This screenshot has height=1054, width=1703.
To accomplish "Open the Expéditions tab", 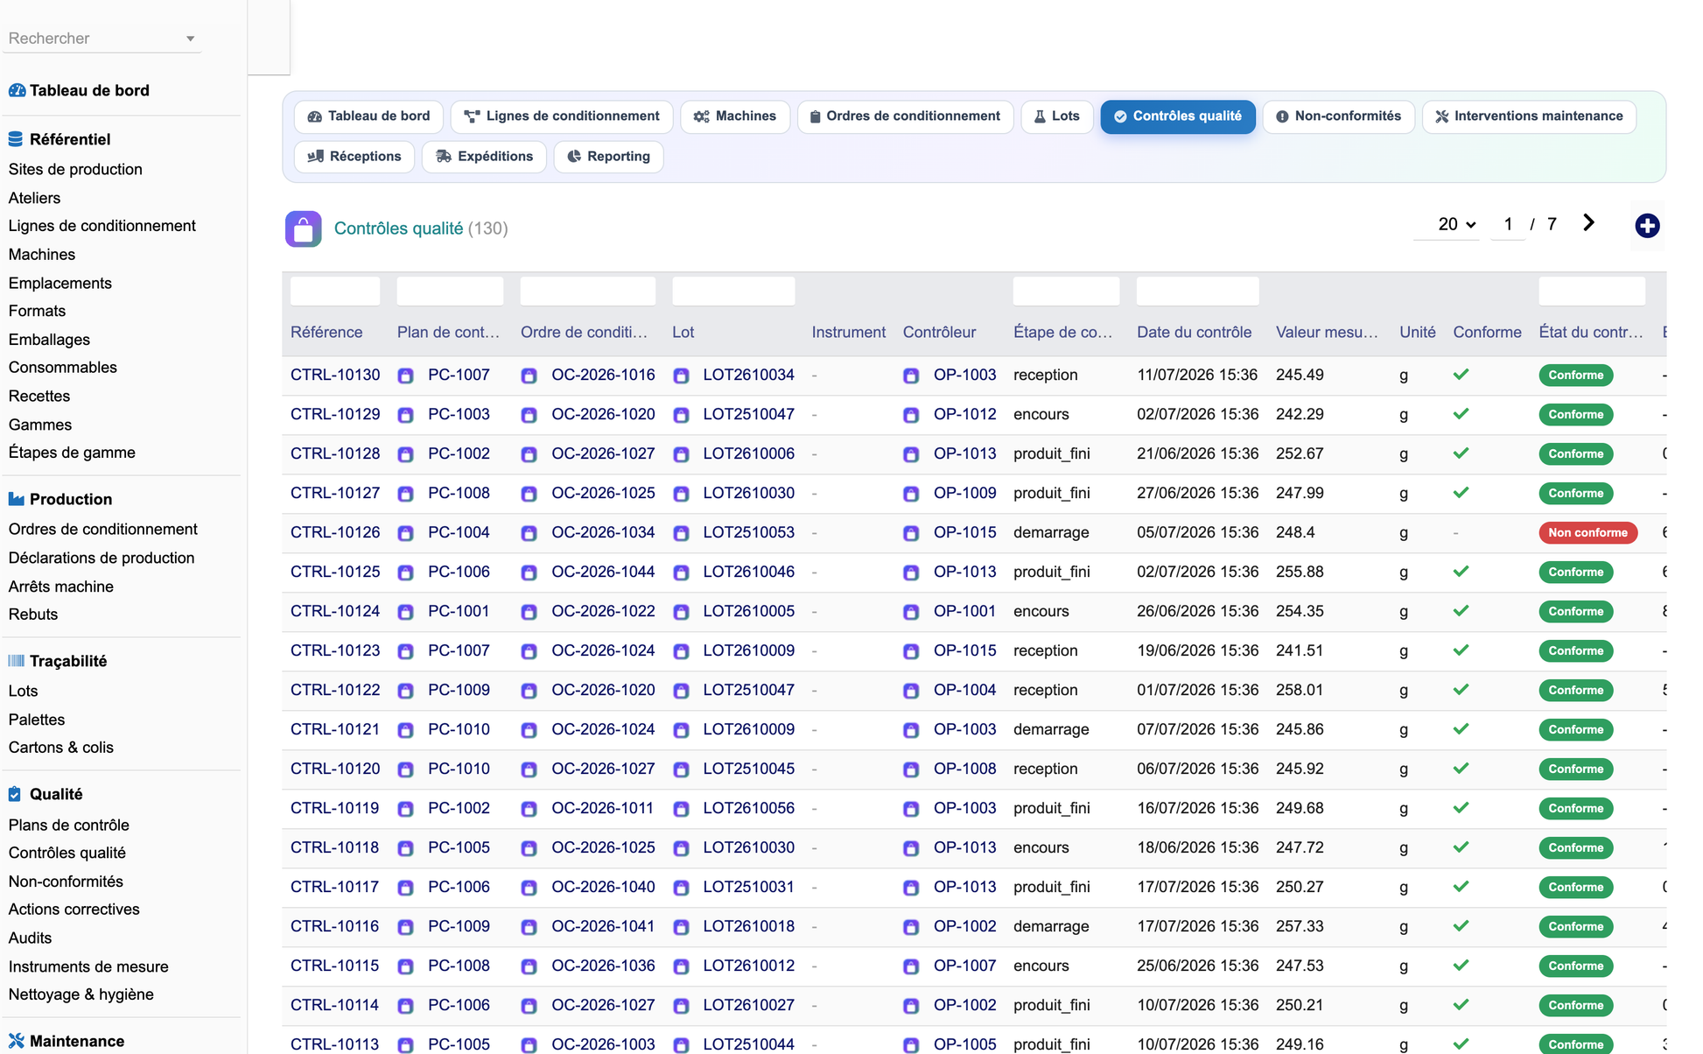I will (x=484, y=157).
